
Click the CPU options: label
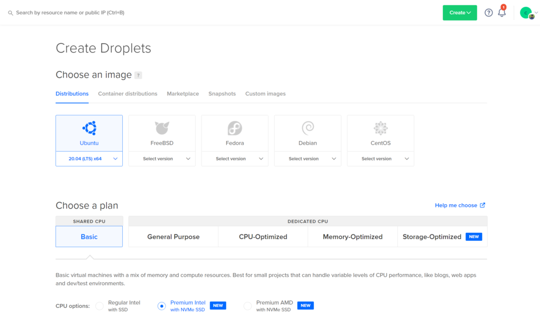click(x=73, y=306)
